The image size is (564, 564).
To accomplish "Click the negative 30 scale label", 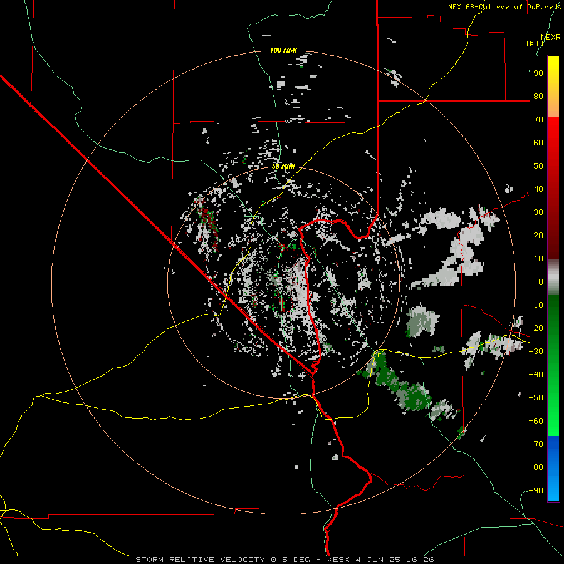I will pyautogui.click(x=536, y=352).
